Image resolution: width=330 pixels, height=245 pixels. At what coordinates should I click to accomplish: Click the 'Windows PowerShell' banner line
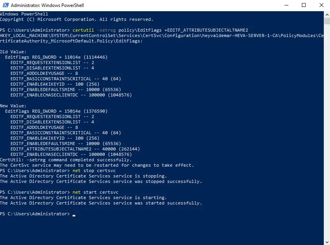tap(24, 14)
